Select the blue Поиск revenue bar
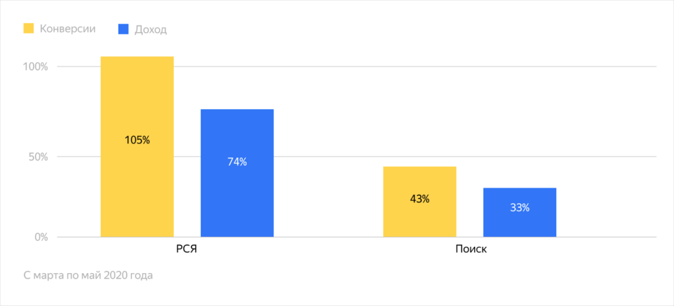The image size is (674, 306). [519, 225]
